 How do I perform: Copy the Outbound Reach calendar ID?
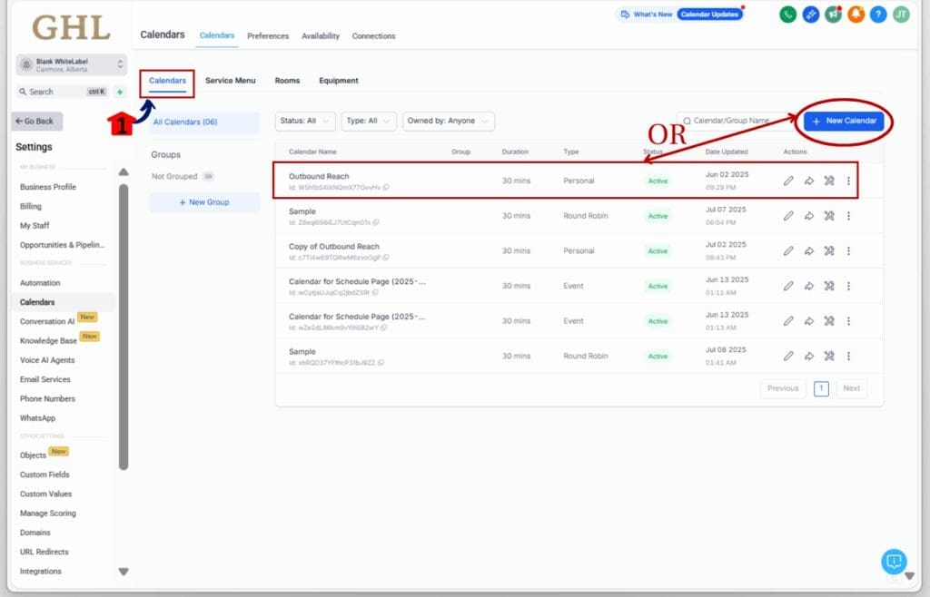tap(386, 187)
